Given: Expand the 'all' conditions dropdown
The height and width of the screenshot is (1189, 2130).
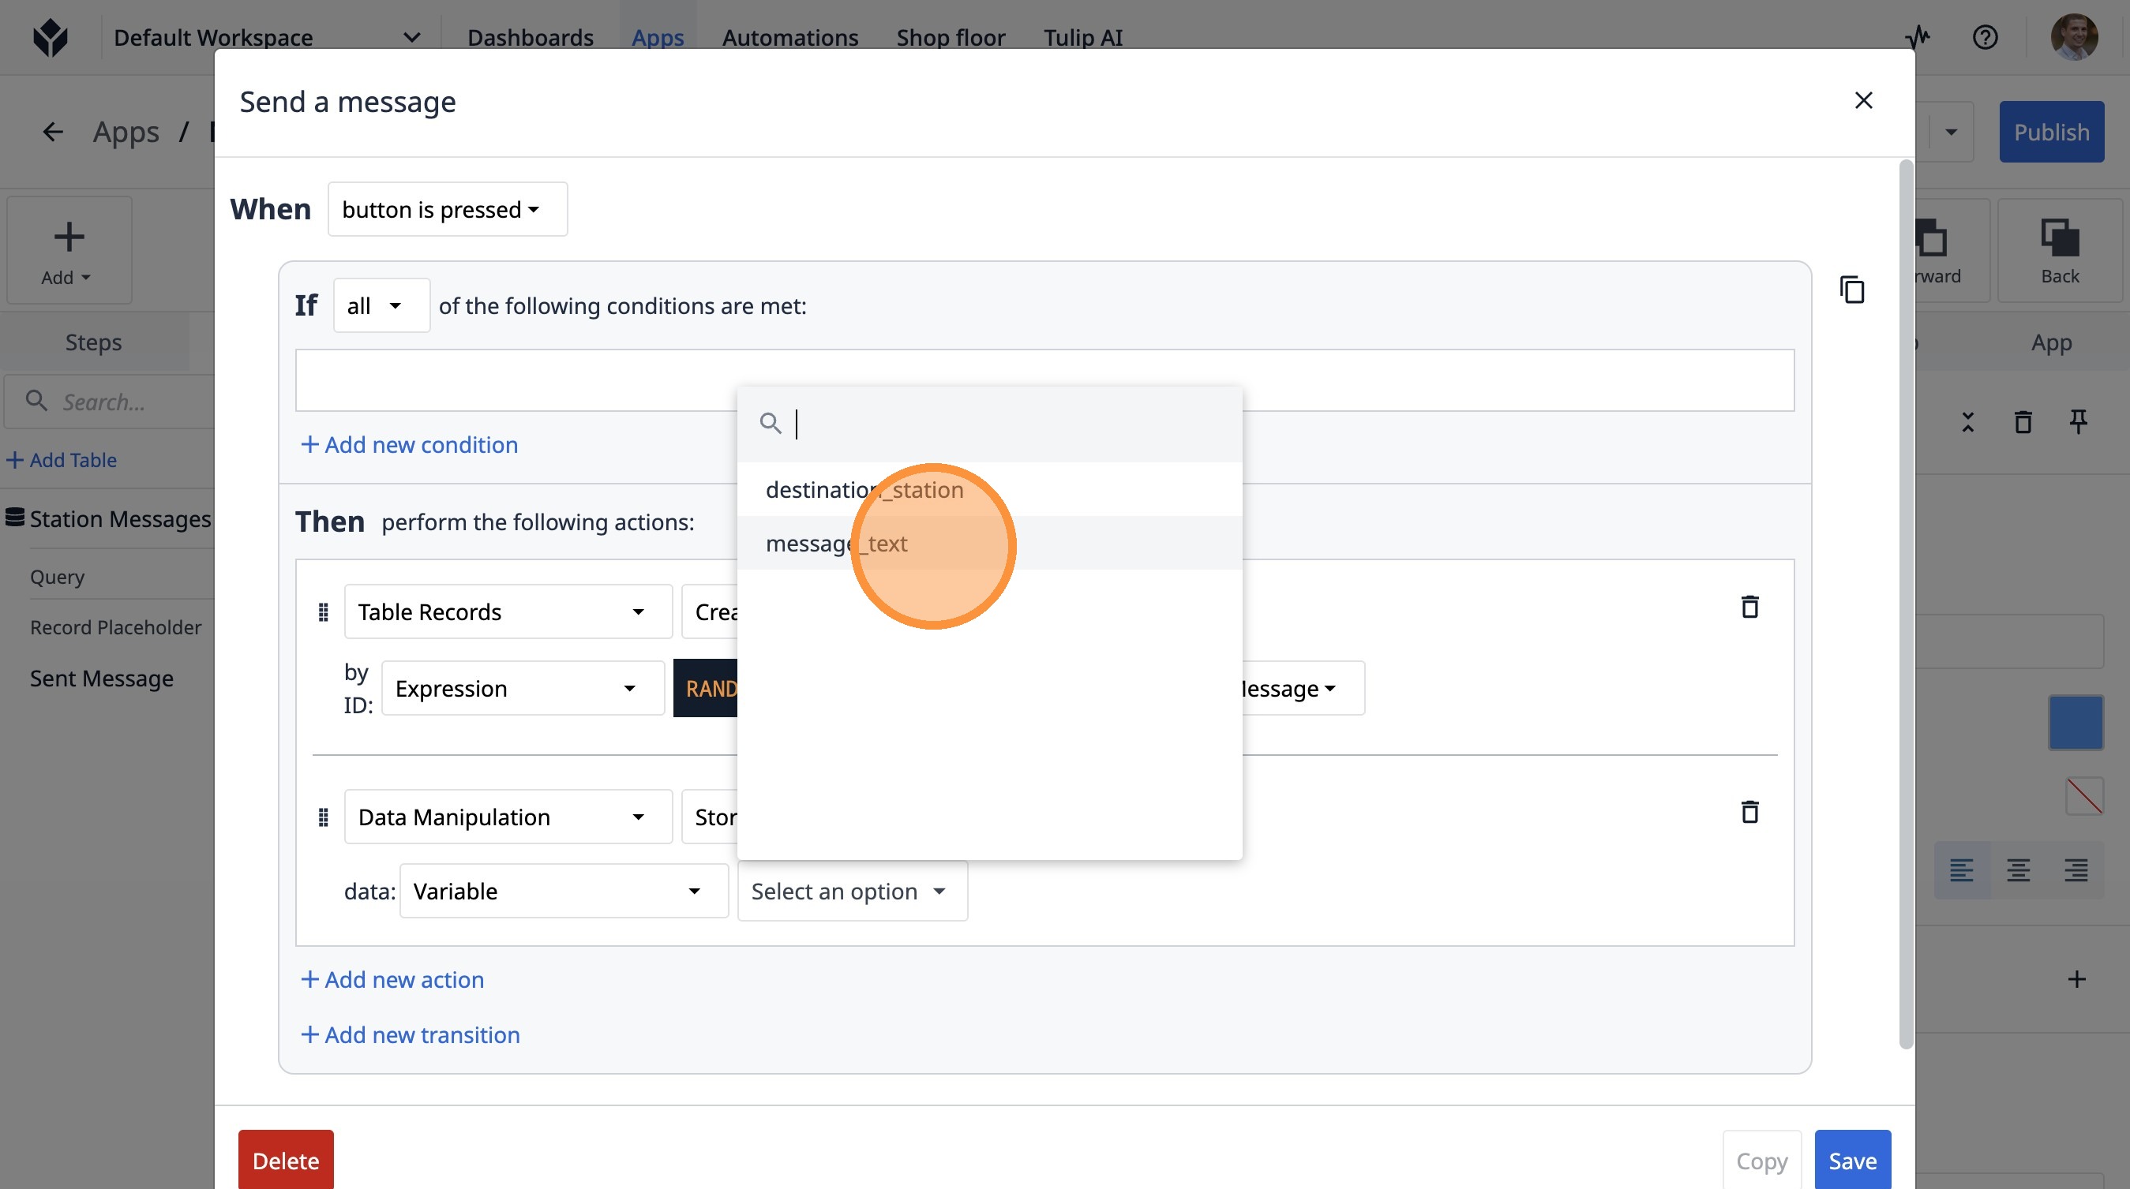Looking at the screenshot, I should point(381,305).
